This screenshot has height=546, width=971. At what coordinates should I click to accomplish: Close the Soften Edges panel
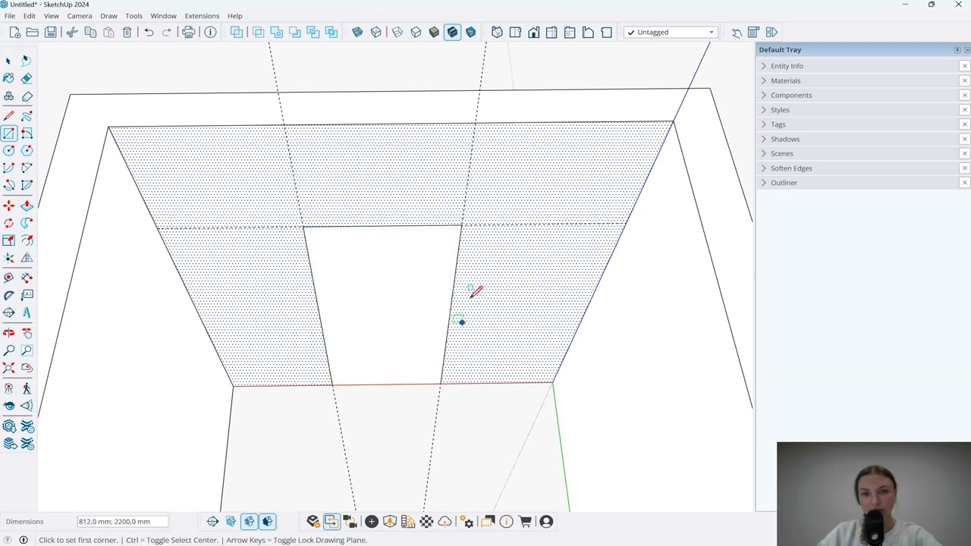tap(964, 168)
